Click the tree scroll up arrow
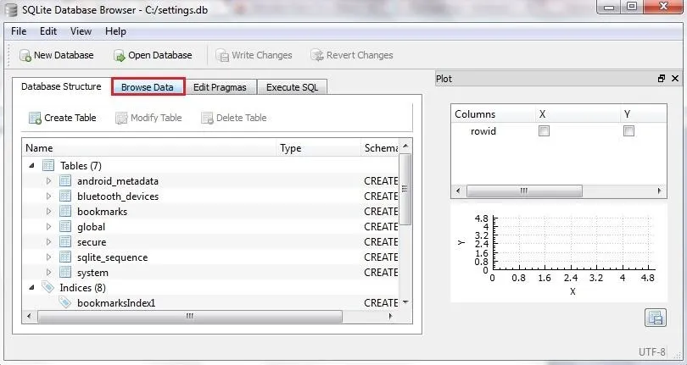Image resolution: width=687 pixels, height=365 pixels. (405, 147)
